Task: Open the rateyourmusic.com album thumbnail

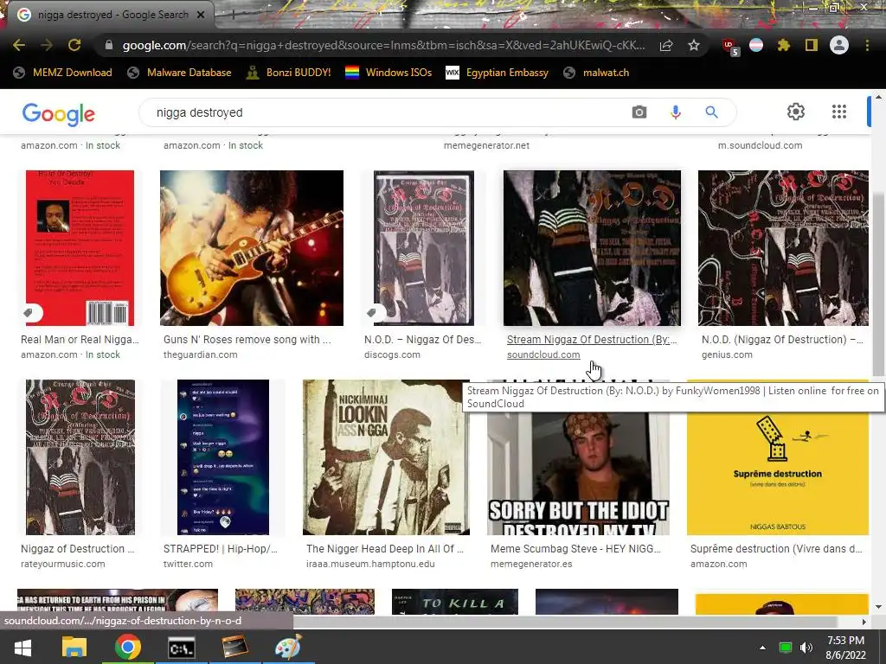Action: (x=80, y=457)
